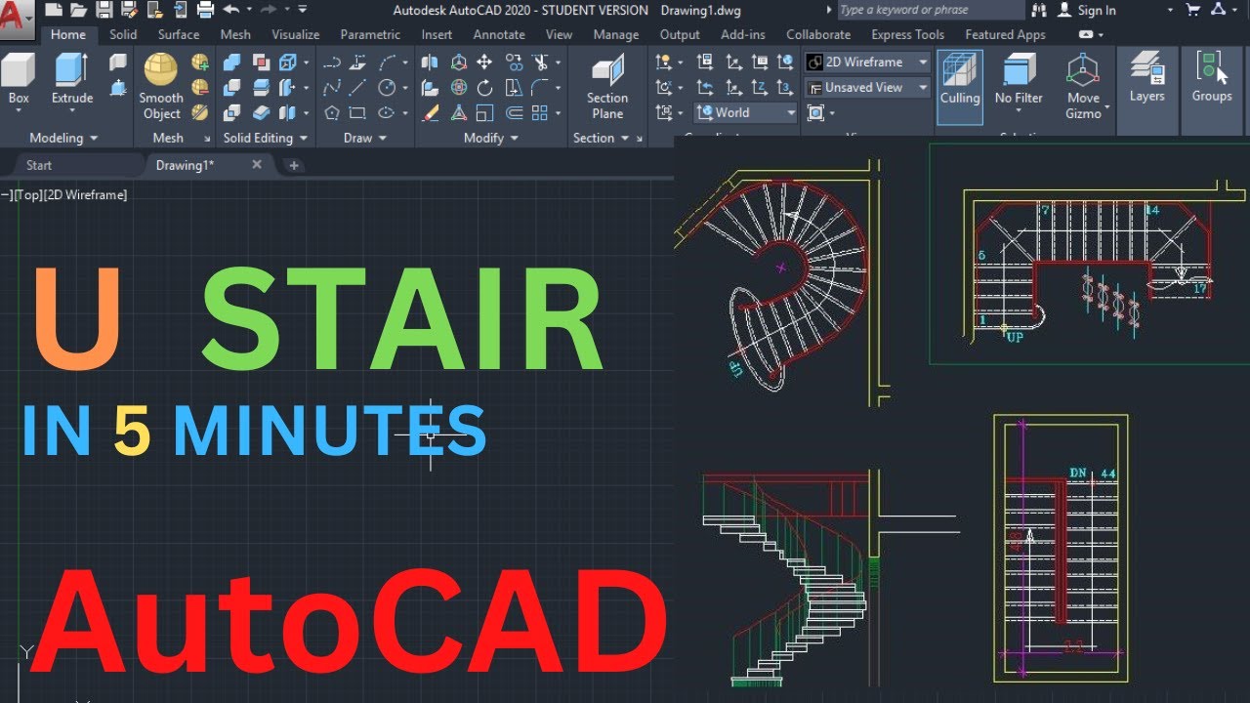
Task: Open the Mesh panel dialog launcher arrow
Action: 206,138
